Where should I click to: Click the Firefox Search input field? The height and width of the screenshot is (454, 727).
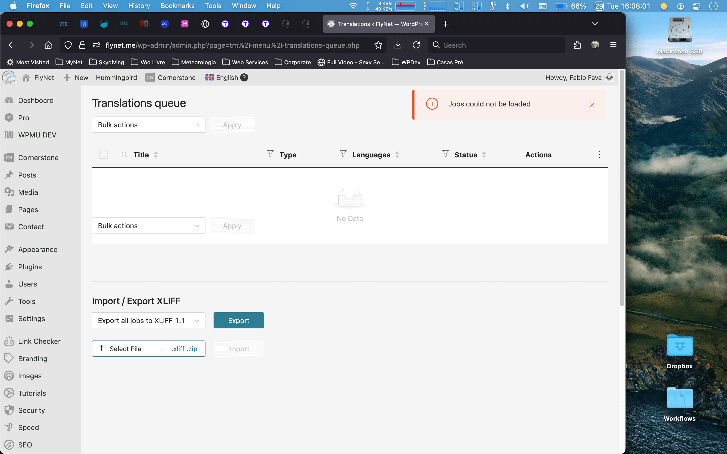click(496, 45)
